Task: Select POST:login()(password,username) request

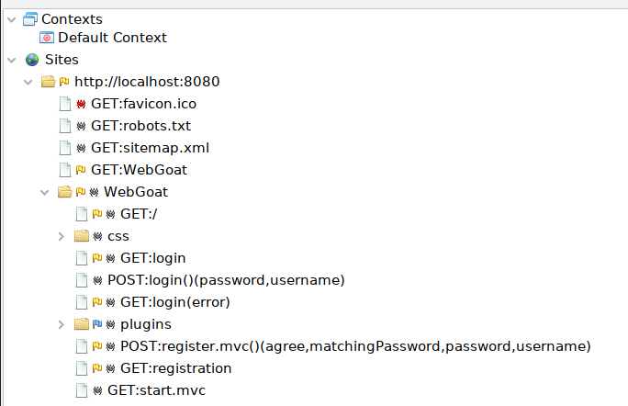Action: (225, 280)
